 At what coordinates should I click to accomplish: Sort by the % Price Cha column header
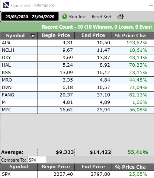click(130, 35)
